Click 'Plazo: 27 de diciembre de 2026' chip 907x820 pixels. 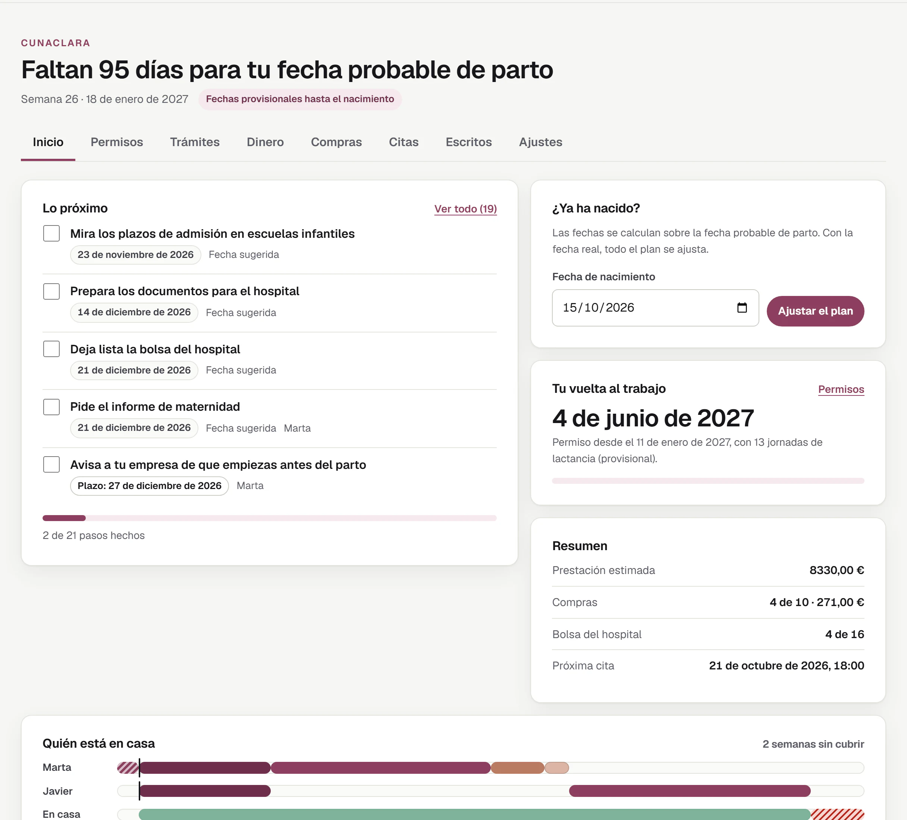tap(150, 486)
